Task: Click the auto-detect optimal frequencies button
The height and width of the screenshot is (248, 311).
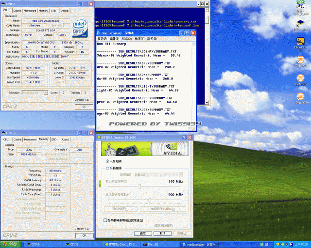Action: (x=163, y=209)
